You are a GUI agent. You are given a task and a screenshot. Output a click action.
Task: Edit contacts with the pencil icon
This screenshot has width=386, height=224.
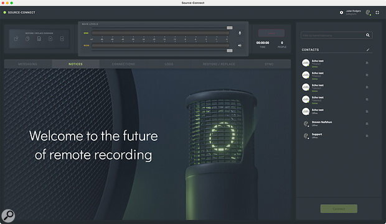coord(368,50)
